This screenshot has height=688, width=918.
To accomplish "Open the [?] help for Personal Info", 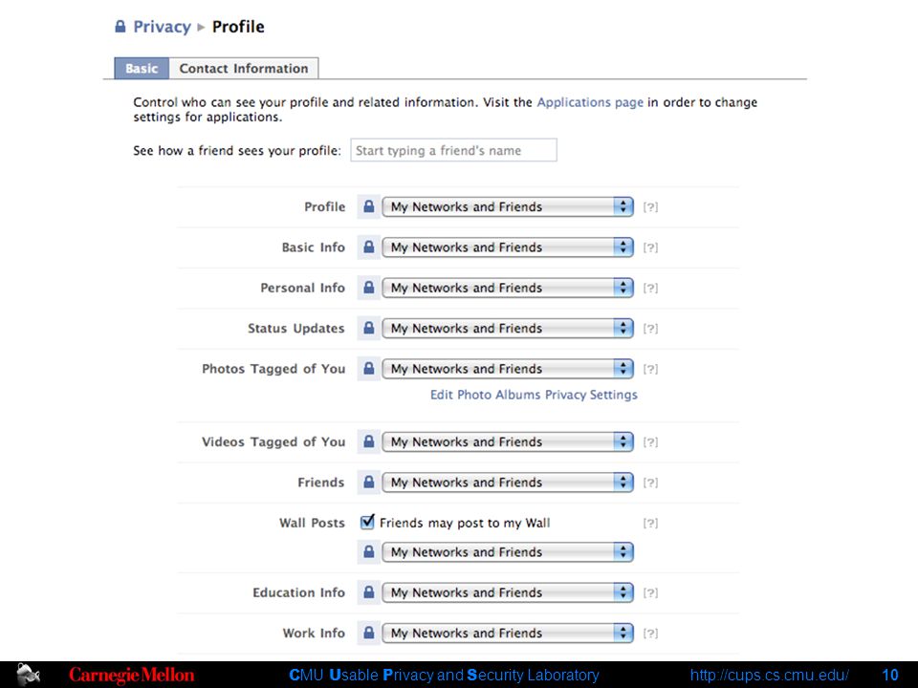I will click(x=650, y=288).
